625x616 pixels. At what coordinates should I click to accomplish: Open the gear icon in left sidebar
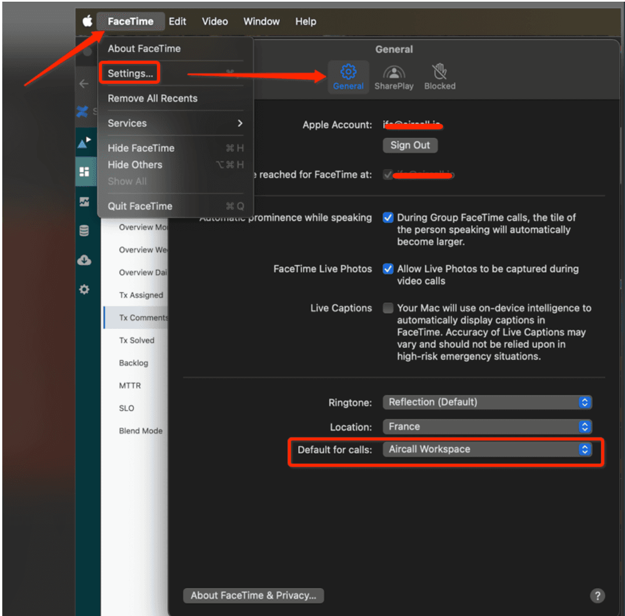pyautogui.click(x=84, y=289)
